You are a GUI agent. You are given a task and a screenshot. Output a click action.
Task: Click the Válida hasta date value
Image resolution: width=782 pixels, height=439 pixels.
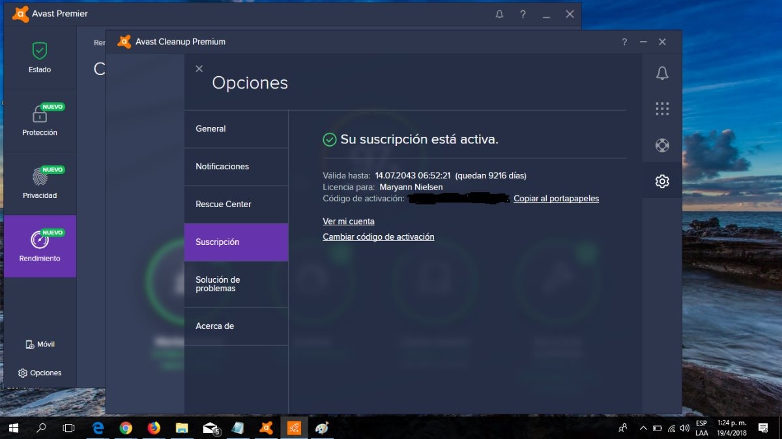pos(413,175)
